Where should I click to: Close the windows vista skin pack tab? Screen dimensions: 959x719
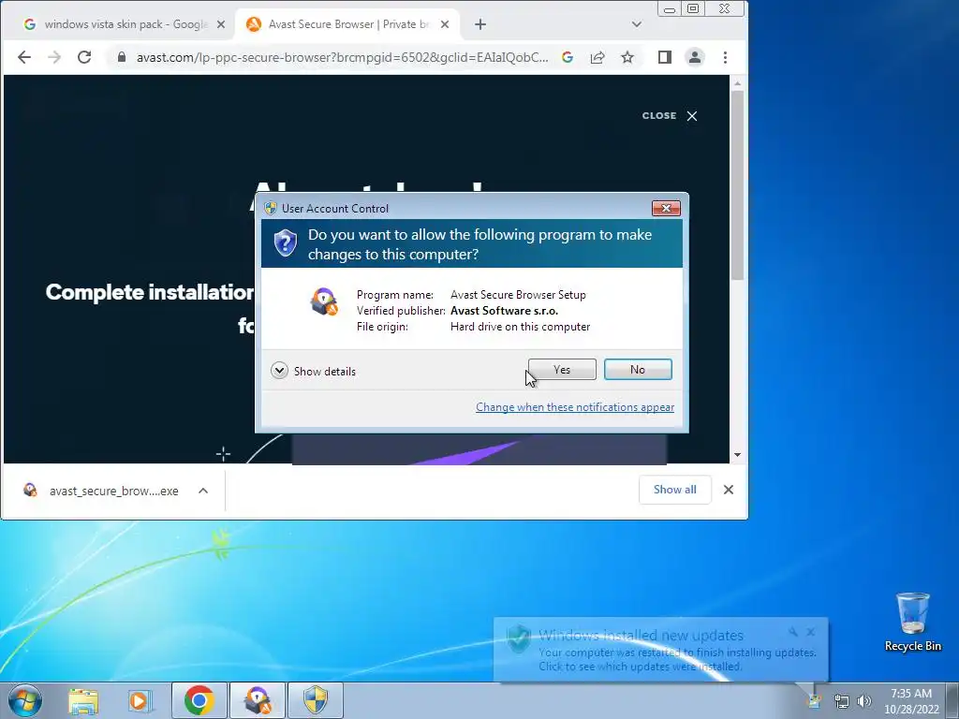(221, 24)
